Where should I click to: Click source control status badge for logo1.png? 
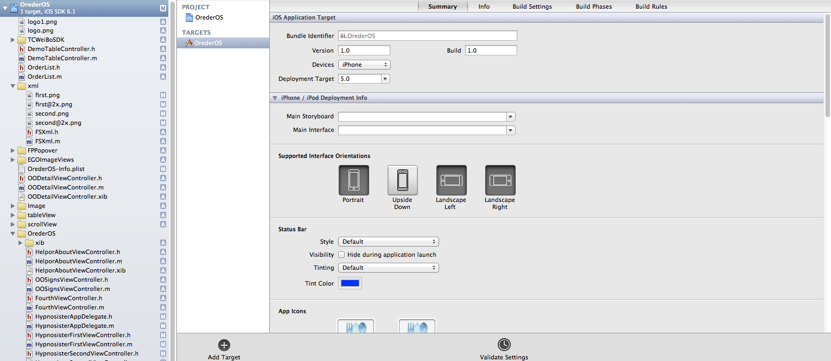(x=163, y=21)
